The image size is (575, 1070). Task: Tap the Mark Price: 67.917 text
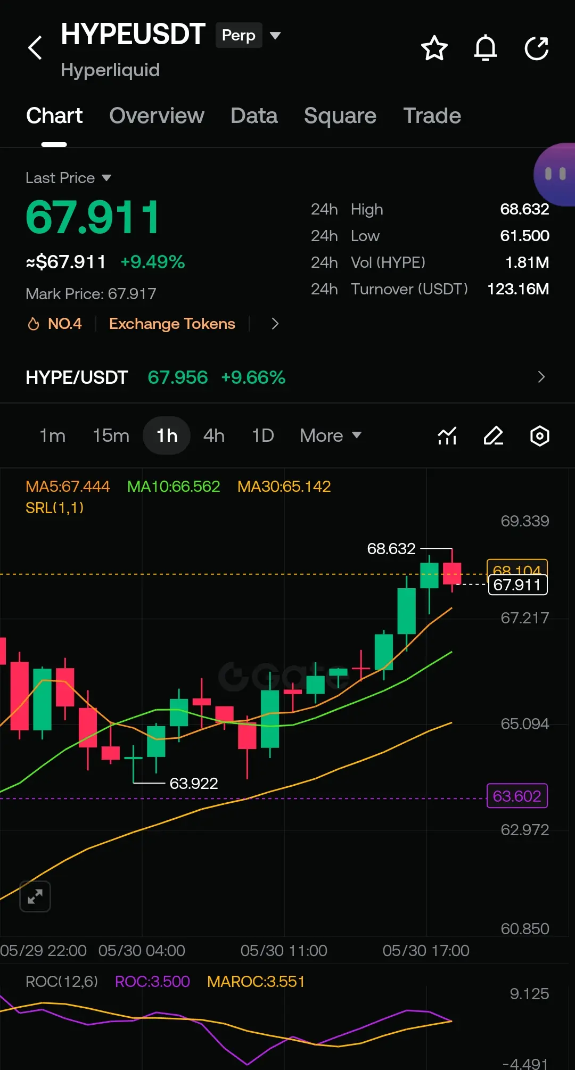[91, 293]
